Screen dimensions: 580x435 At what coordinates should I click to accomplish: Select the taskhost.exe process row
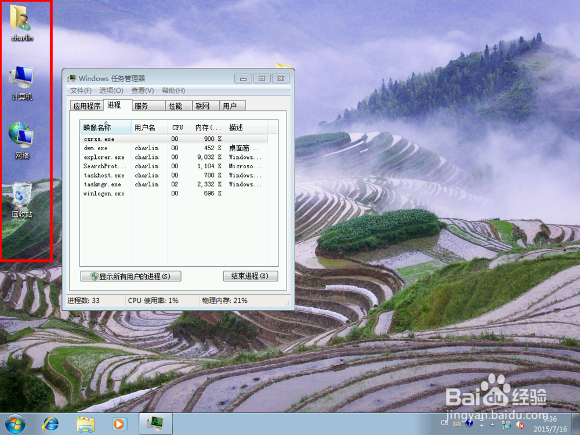(174, 175)
